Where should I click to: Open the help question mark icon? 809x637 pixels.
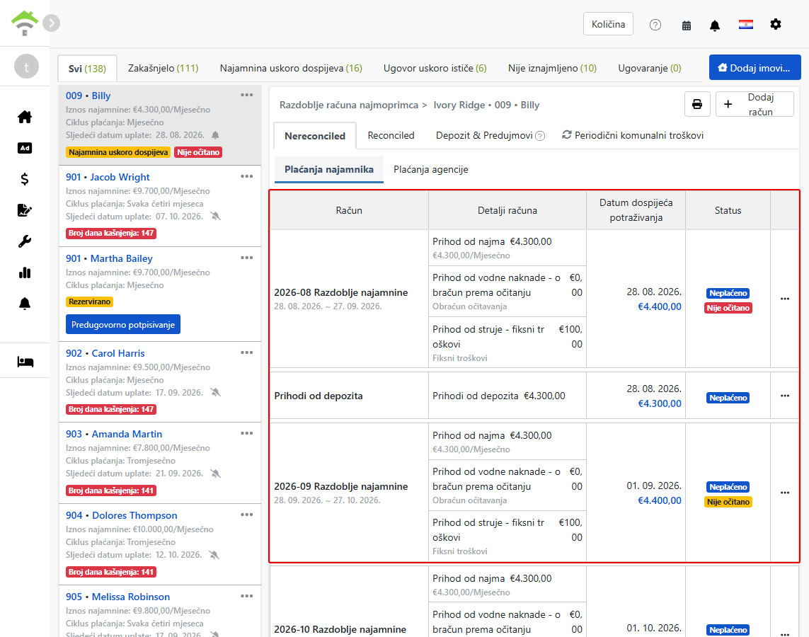pyautogui.click(x=655, y=25)
